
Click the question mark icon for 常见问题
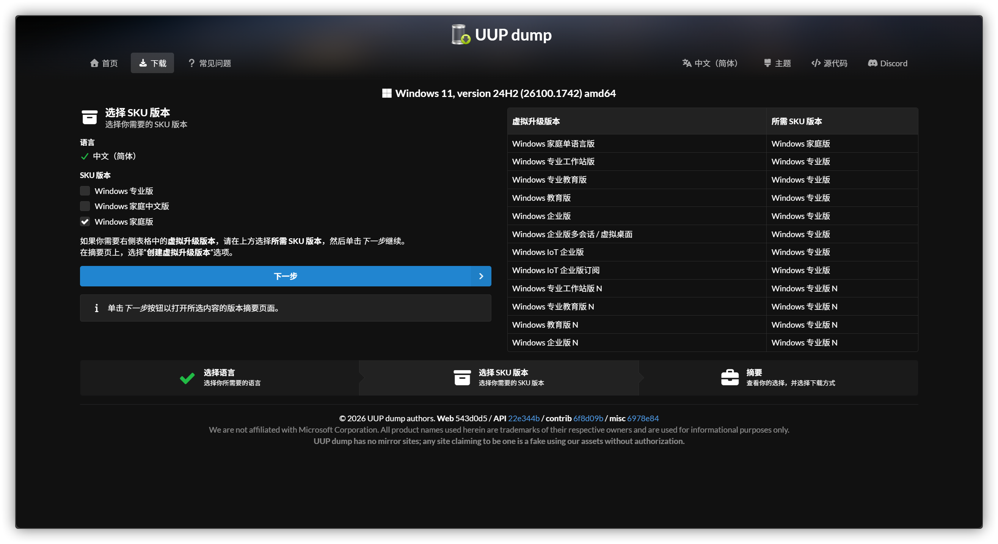point(191,63)
